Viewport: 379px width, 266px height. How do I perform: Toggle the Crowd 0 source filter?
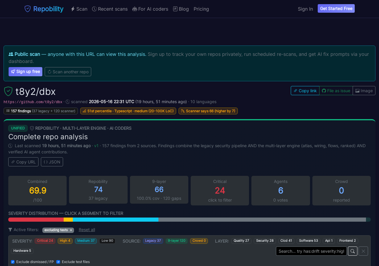click(199, 241)
